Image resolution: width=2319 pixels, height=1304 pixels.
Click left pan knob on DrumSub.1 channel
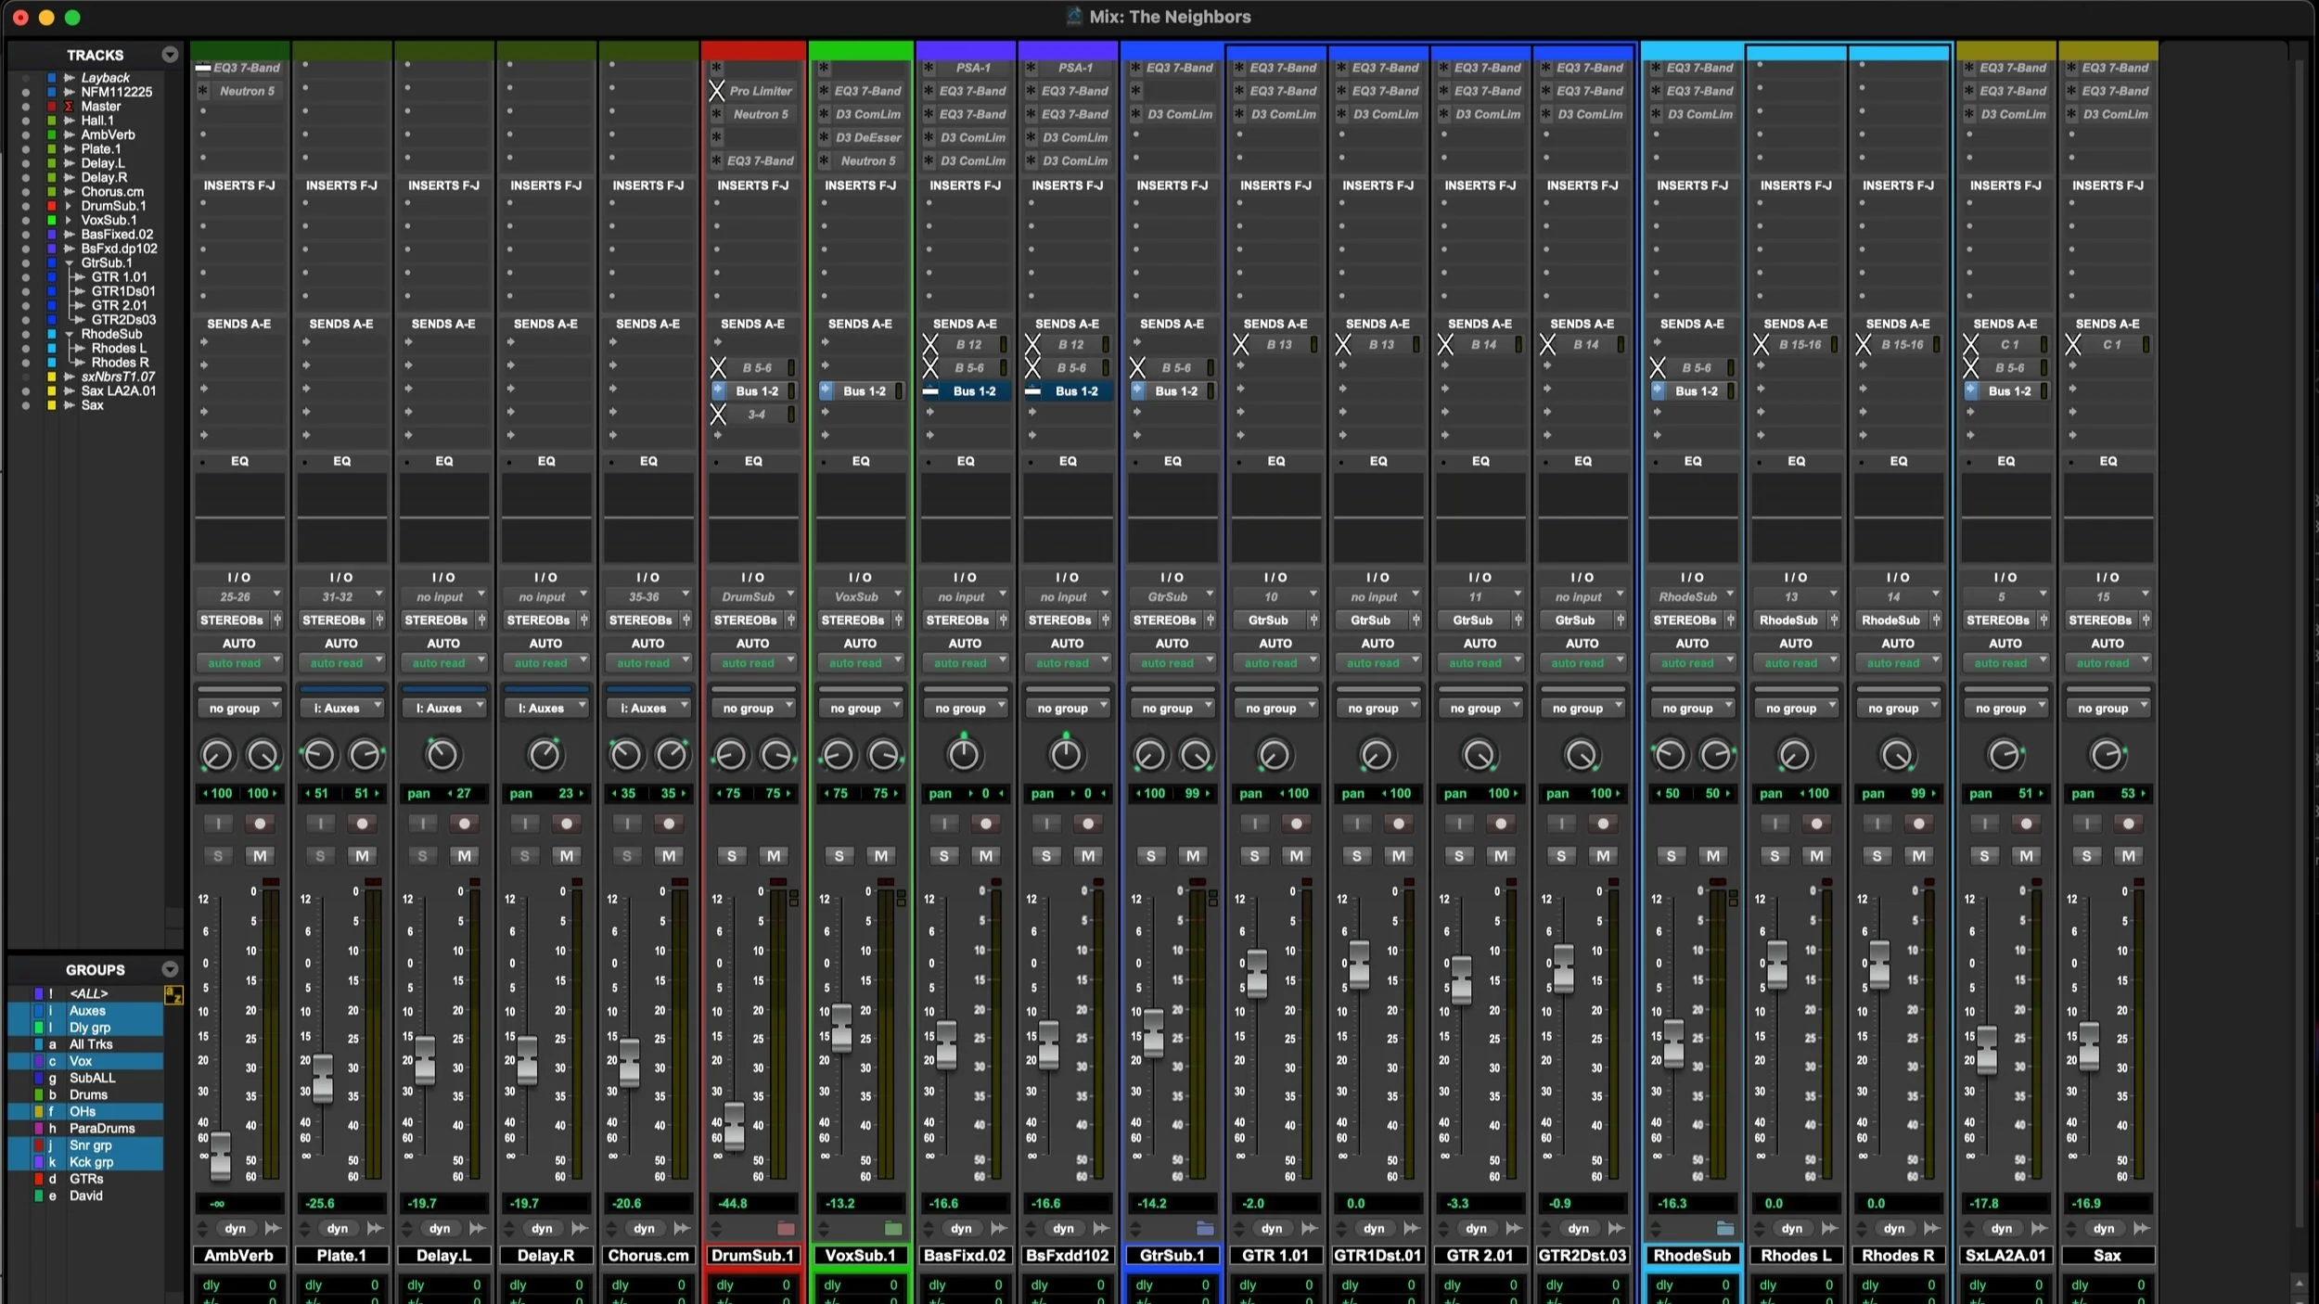point(730,755)
